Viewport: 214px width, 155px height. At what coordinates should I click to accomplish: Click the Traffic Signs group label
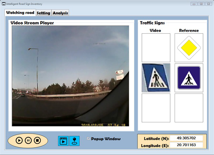click(x=152, y=23)
